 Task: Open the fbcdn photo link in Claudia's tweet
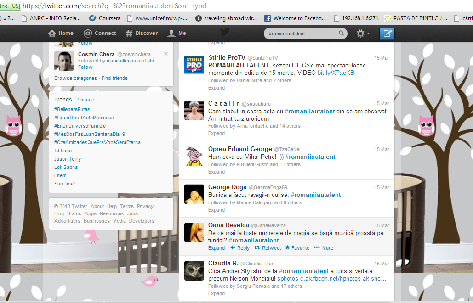(x=331, y=279)
